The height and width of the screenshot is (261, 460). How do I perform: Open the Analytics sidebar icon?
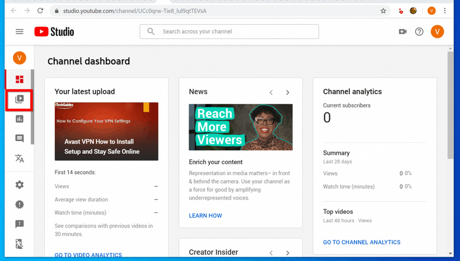20,119
